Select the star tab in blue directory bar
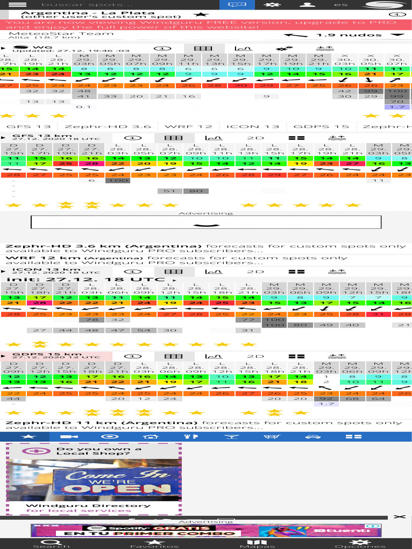 (x=28, y=436)
